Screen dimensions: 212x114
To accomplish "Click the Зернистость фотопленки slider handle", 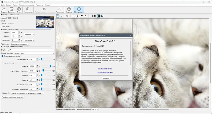I will [43, 71].
